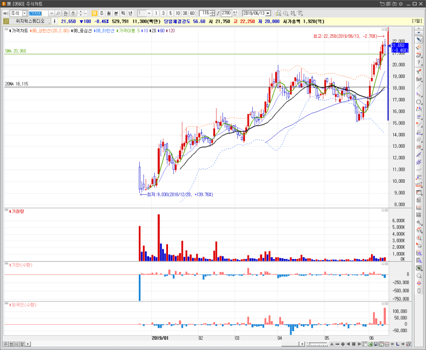The image size is (426, 350).
Task: Click the stock code input field
Action: point(38,13)
